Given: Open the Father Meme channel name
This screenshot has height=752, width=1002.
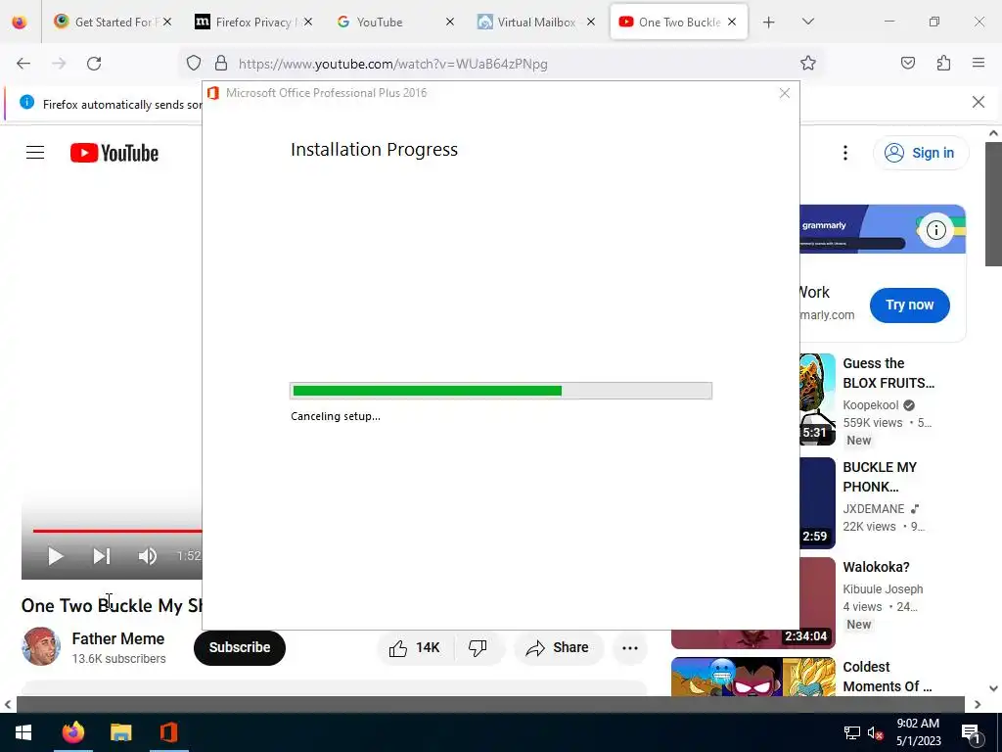Looking at the screenshot, I should (118, 638).
